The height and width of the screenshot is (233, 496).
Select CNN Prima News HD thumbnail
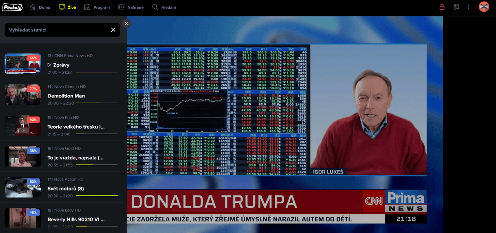[23, 64]
